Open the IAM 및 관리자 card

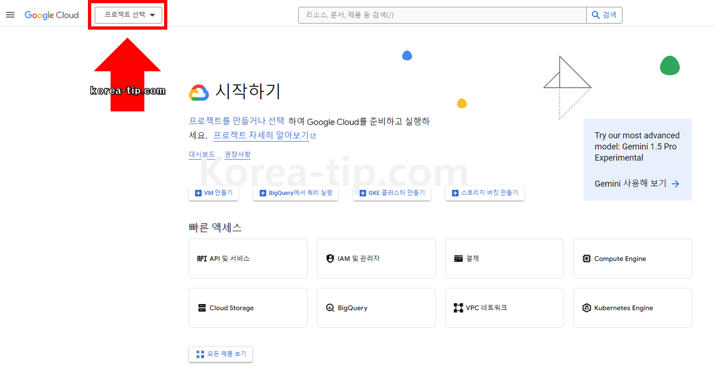(376, 259)
